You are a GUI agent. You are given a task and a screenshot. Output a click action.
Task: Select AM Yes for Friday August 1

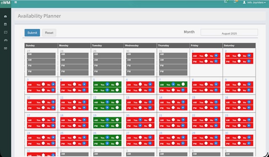point(206,55)
